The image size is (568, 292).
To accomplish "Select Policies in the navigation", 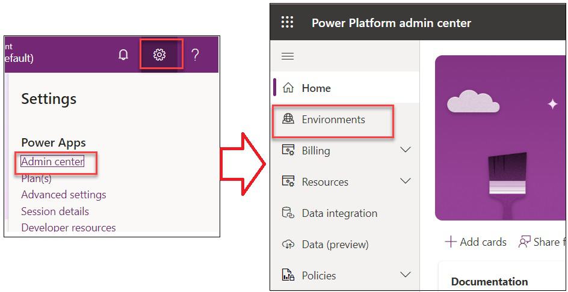I will (346, 275).
